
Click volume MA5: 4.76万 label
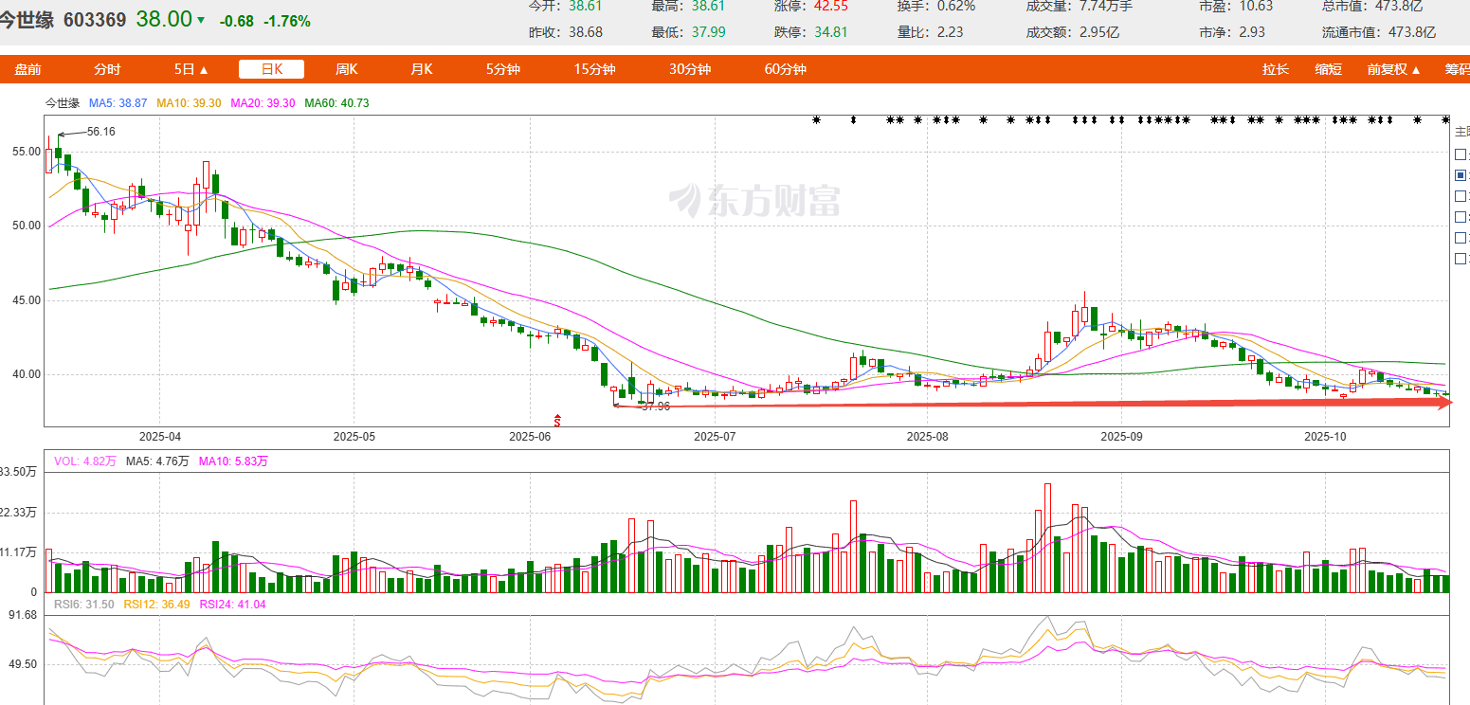coord(157,461)
